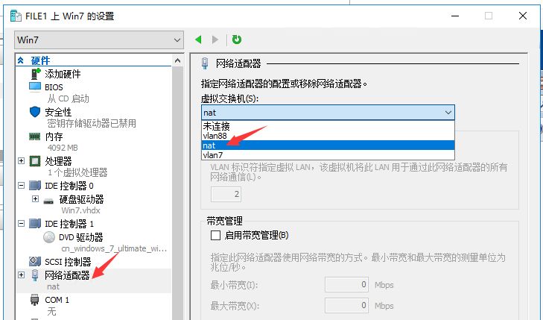The image size is (543, 320).
Task: Enable bandwidth management (启用带宽管理) checkbox
Action: (x=215, y=236)
